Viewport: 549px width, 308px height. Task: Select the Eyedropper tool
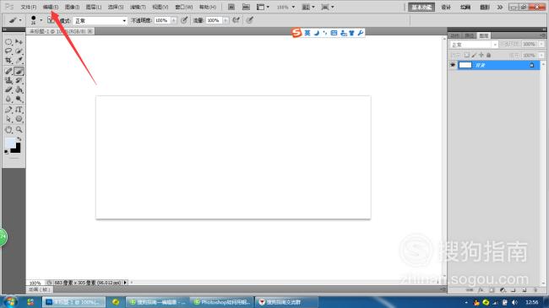coord(19,60)
